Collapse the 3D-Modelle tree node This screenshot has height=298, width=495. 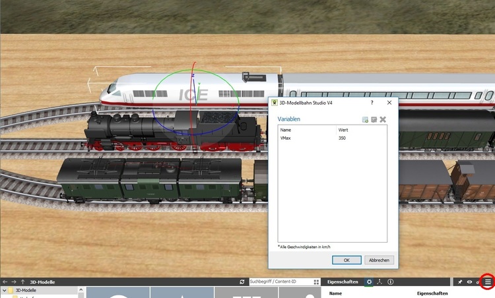pyautogui.click(x=4, y=290)
